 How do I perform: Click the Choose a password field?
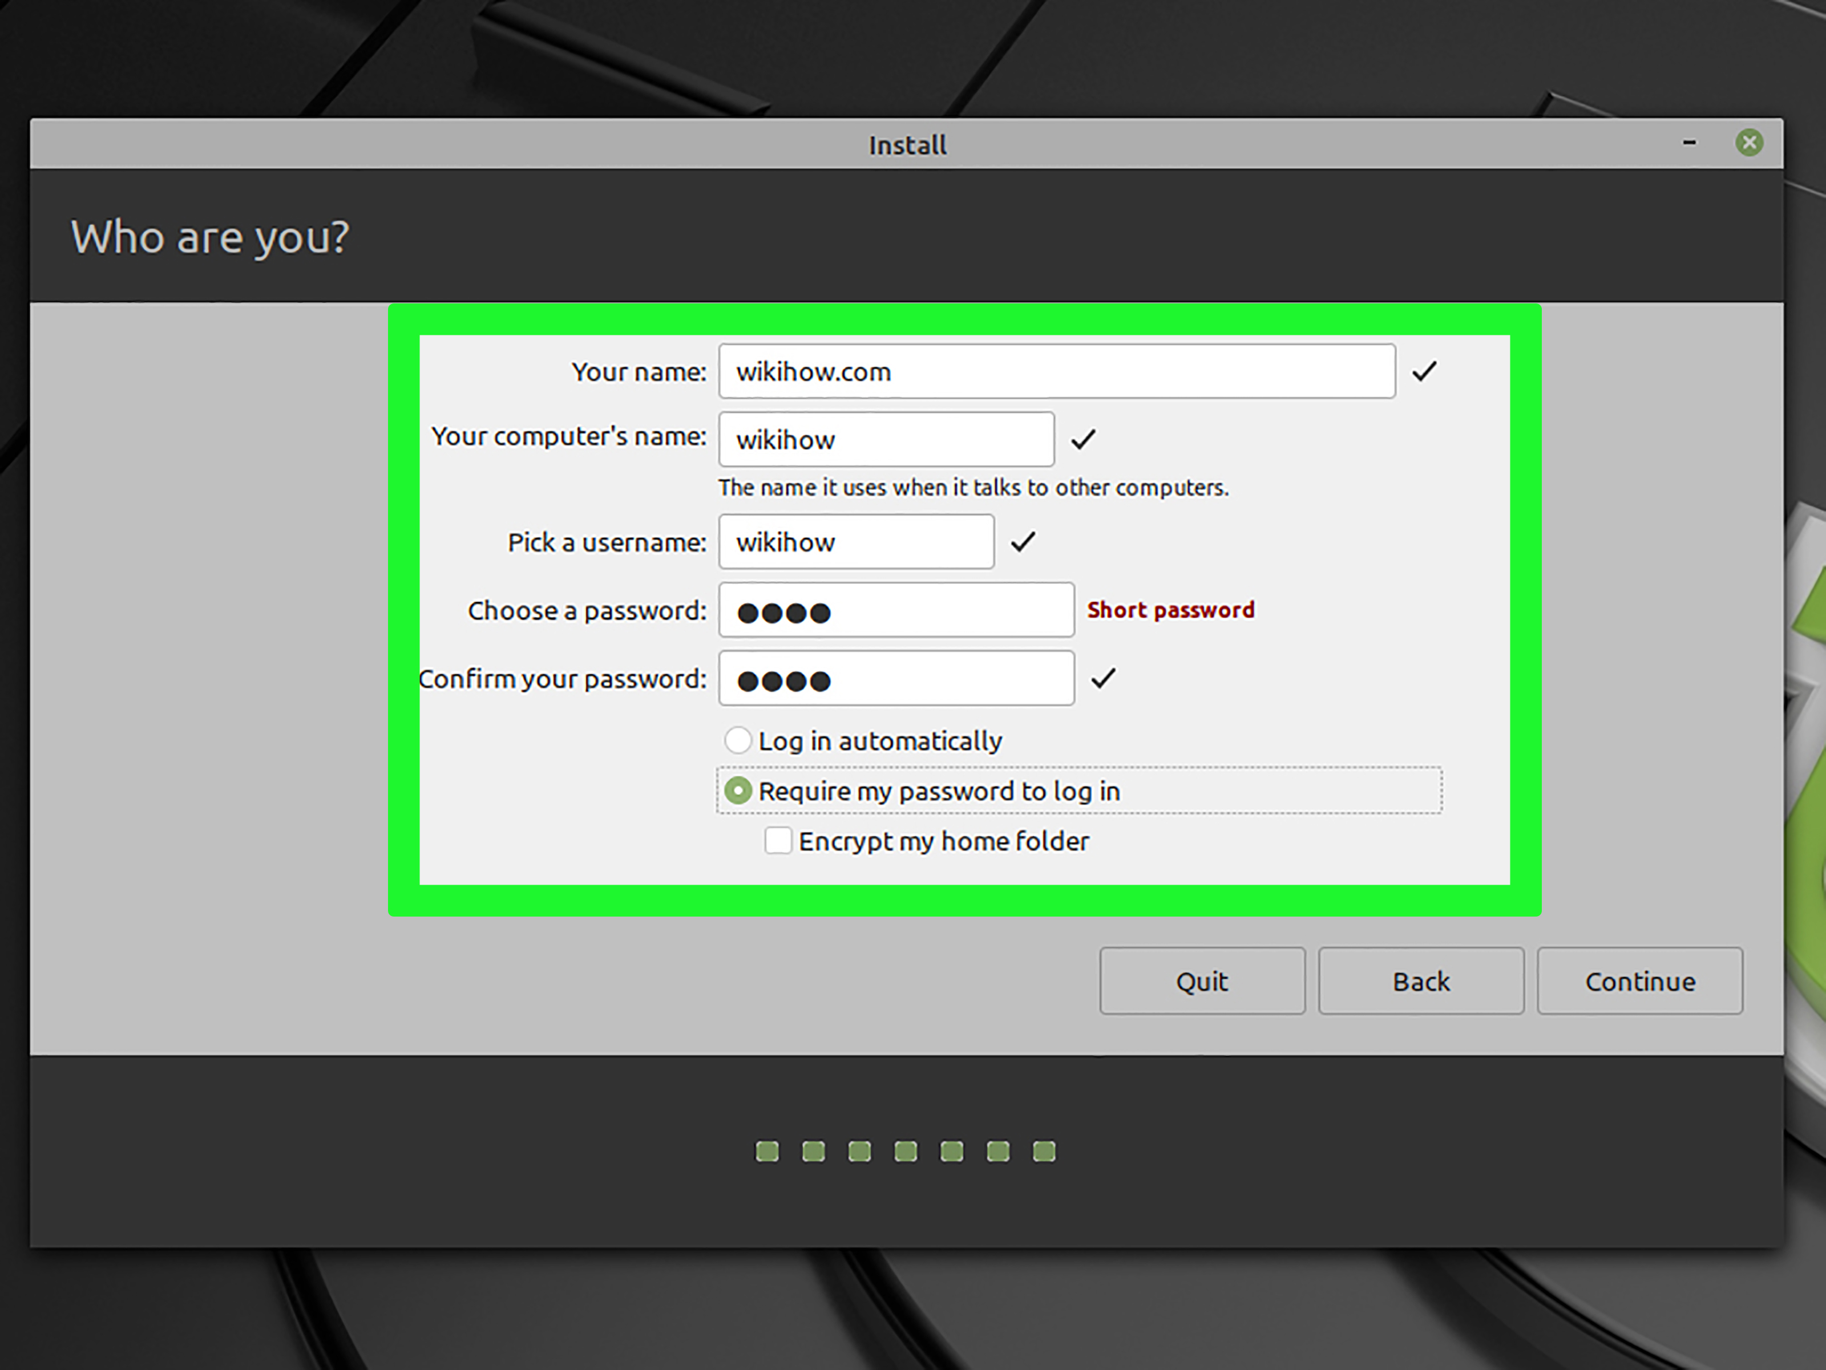896,610
